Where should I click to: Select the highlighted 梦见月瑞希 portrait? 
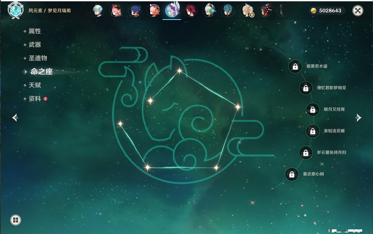(172, 10)
